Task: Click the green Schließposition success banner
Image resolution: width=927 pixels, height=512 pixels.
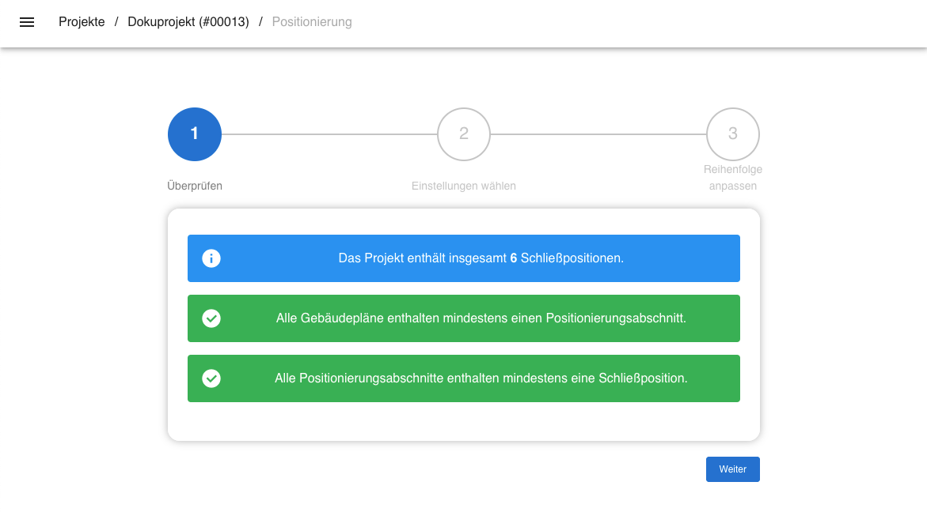Action: (463, 378)
